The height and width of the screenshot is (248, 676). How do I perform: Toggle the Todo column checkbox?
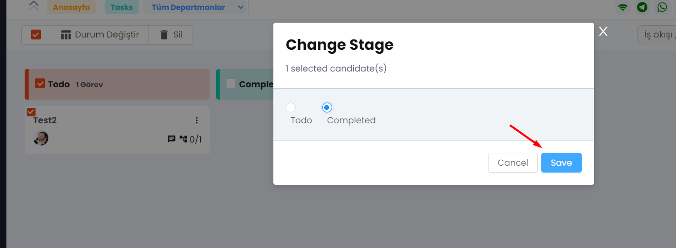click(x=40, y=84)
